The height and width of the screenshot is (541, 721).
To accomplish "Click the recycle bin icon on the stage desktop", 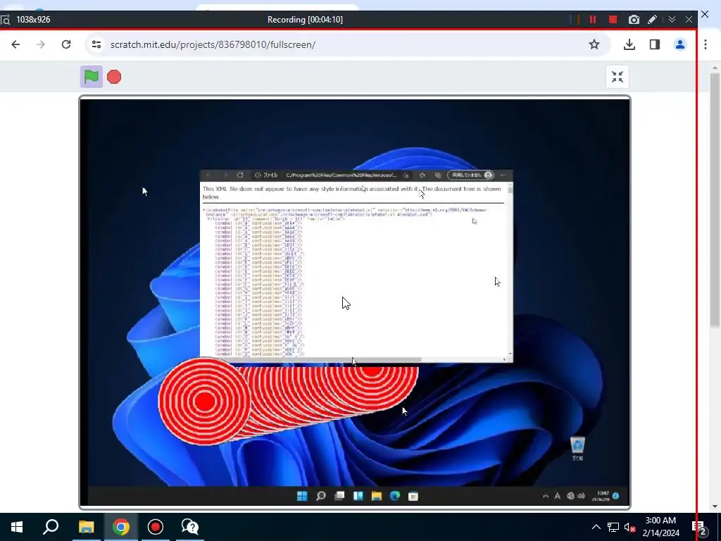I will click(x=577, y=447).
